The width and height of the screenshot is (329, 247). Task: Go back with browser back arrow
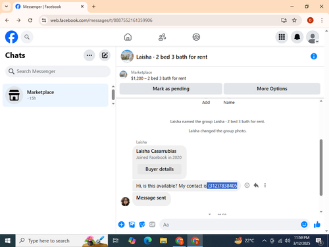tap(7, 20)
